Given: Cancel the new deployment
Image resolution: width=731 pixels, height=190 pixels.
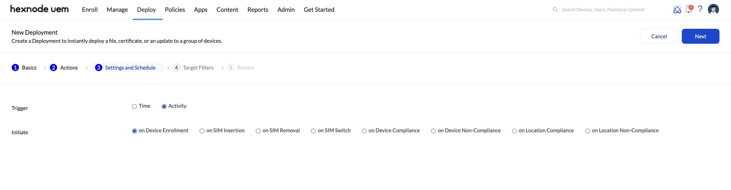Looking at the screenshot, I should pyautogui.click(x=659, y=36).
